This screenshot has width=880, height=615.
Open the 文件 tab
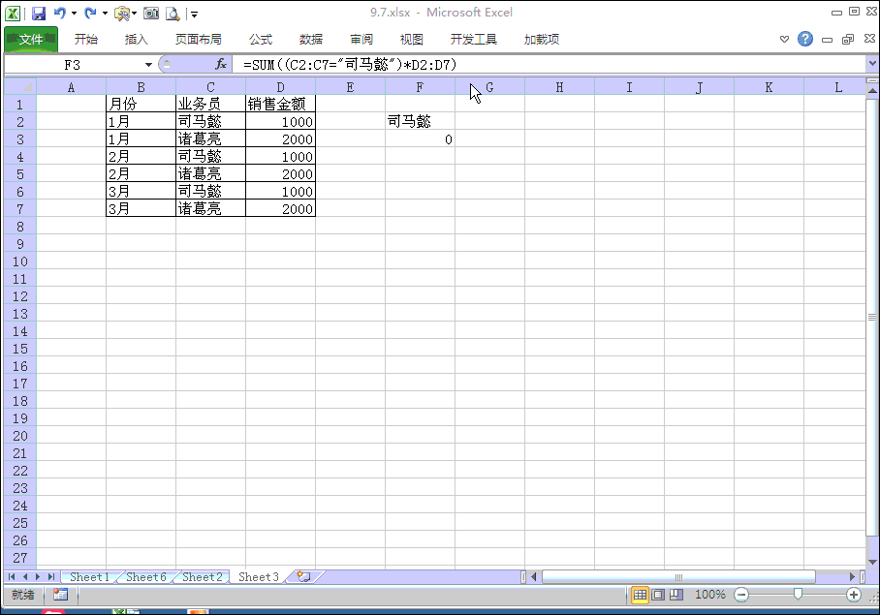pyautogui.click(x=31, y=40)
